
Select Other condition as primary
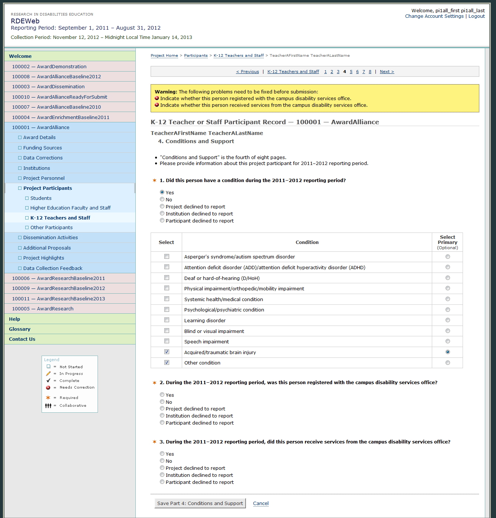(x=447, y=363)
